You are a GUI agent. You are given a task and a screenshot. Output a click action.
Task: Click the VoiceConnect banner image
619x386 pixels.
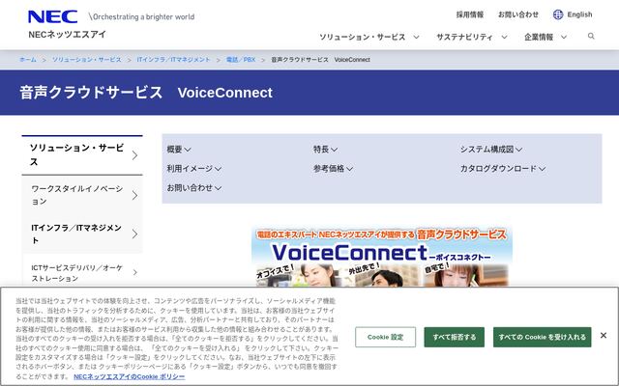382,257
